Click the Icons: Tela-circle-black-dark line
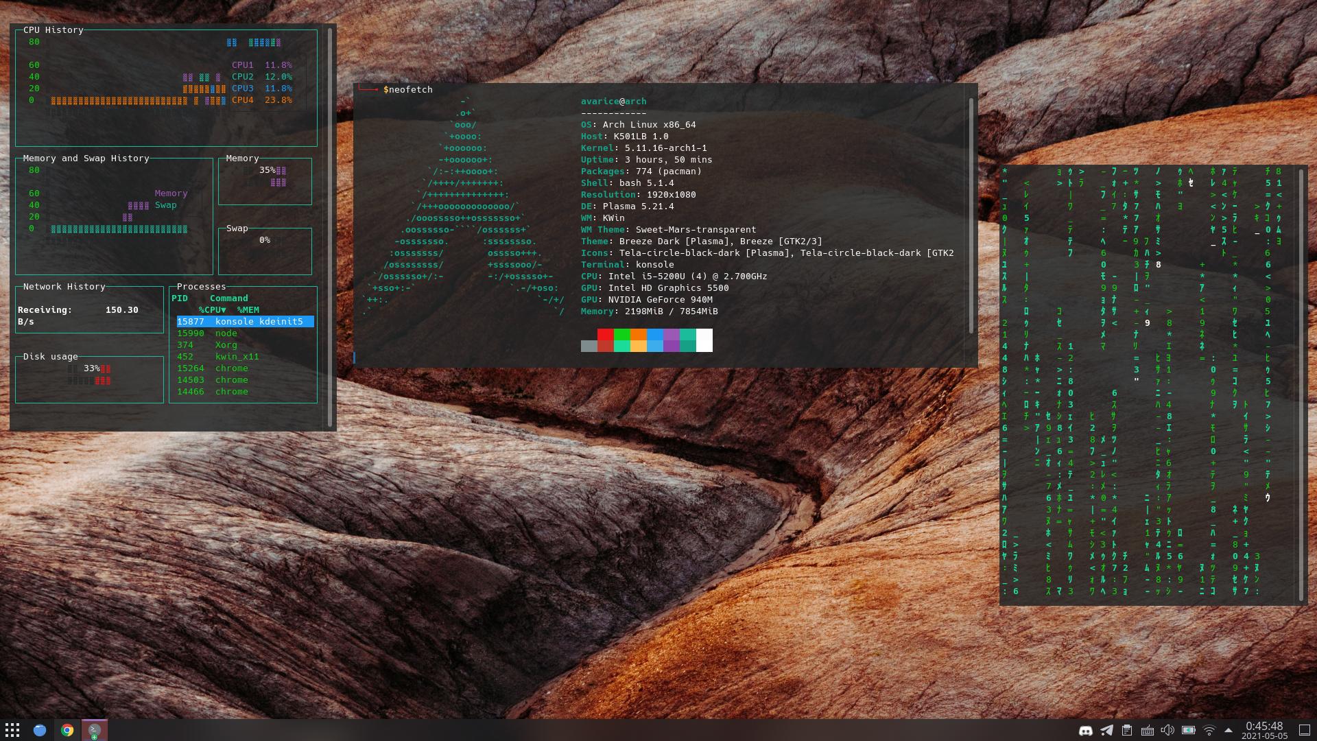1317x741 pixels. pyautogui.click(x=768, y=253)
